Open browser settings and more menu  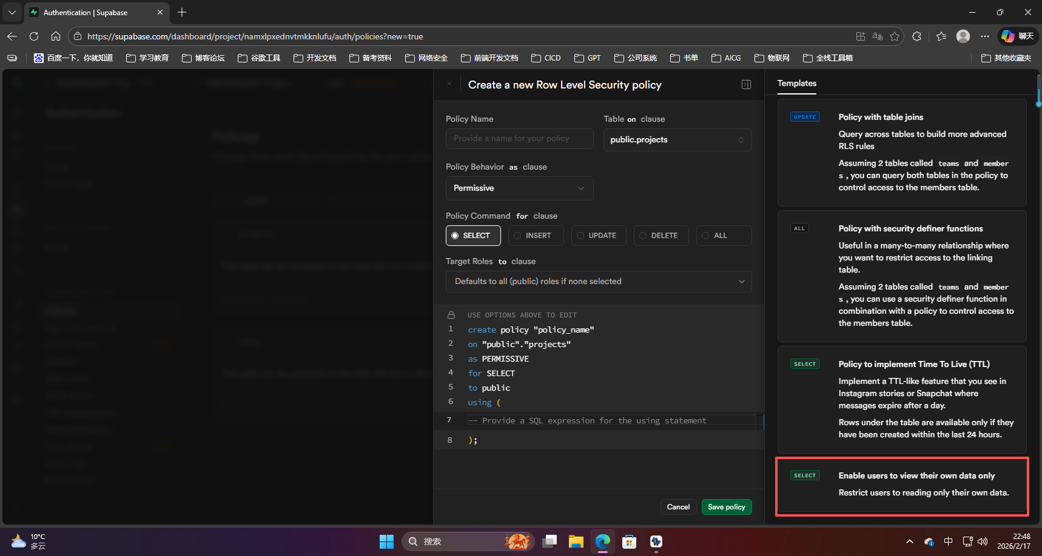[x=985, y=36]
